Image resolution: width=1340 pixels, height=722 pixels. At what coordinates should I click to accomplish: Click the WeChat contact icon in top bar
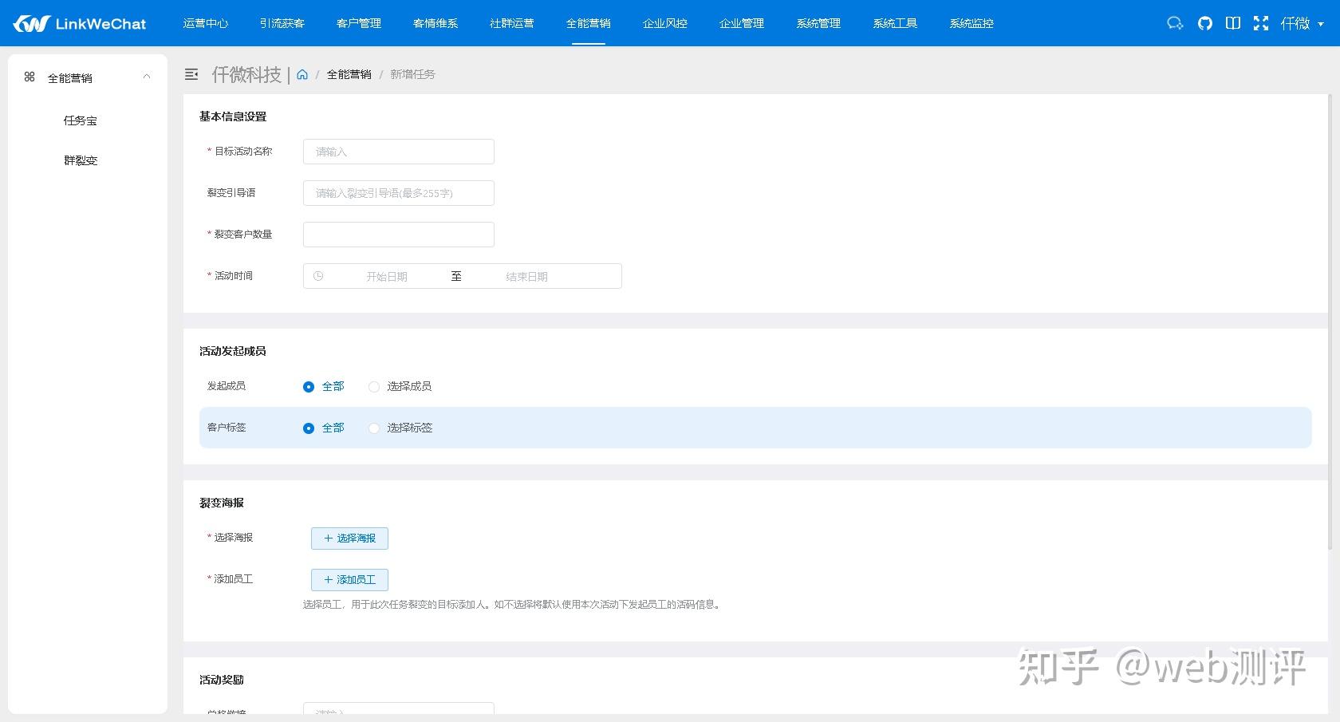point(1174,23)
